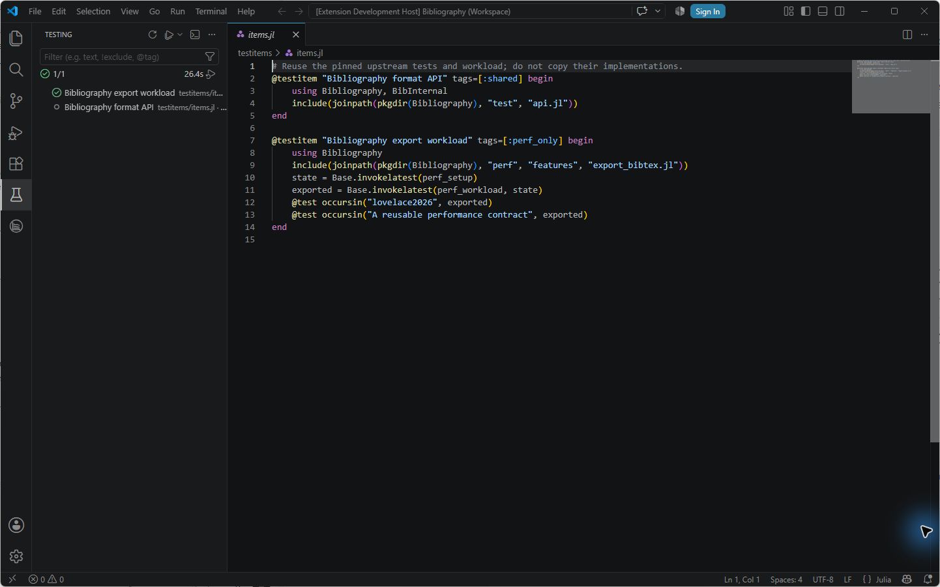Click the Copilot icon beside Sign In
Screen dimensions: 940x587
[680, 11]
